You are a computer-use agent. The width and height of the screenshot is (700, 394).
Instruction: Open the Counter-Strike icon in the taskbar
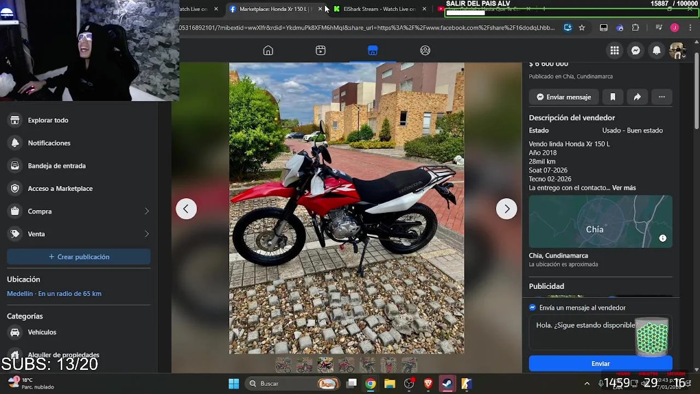pyautogui.click(x=466, y=384)
